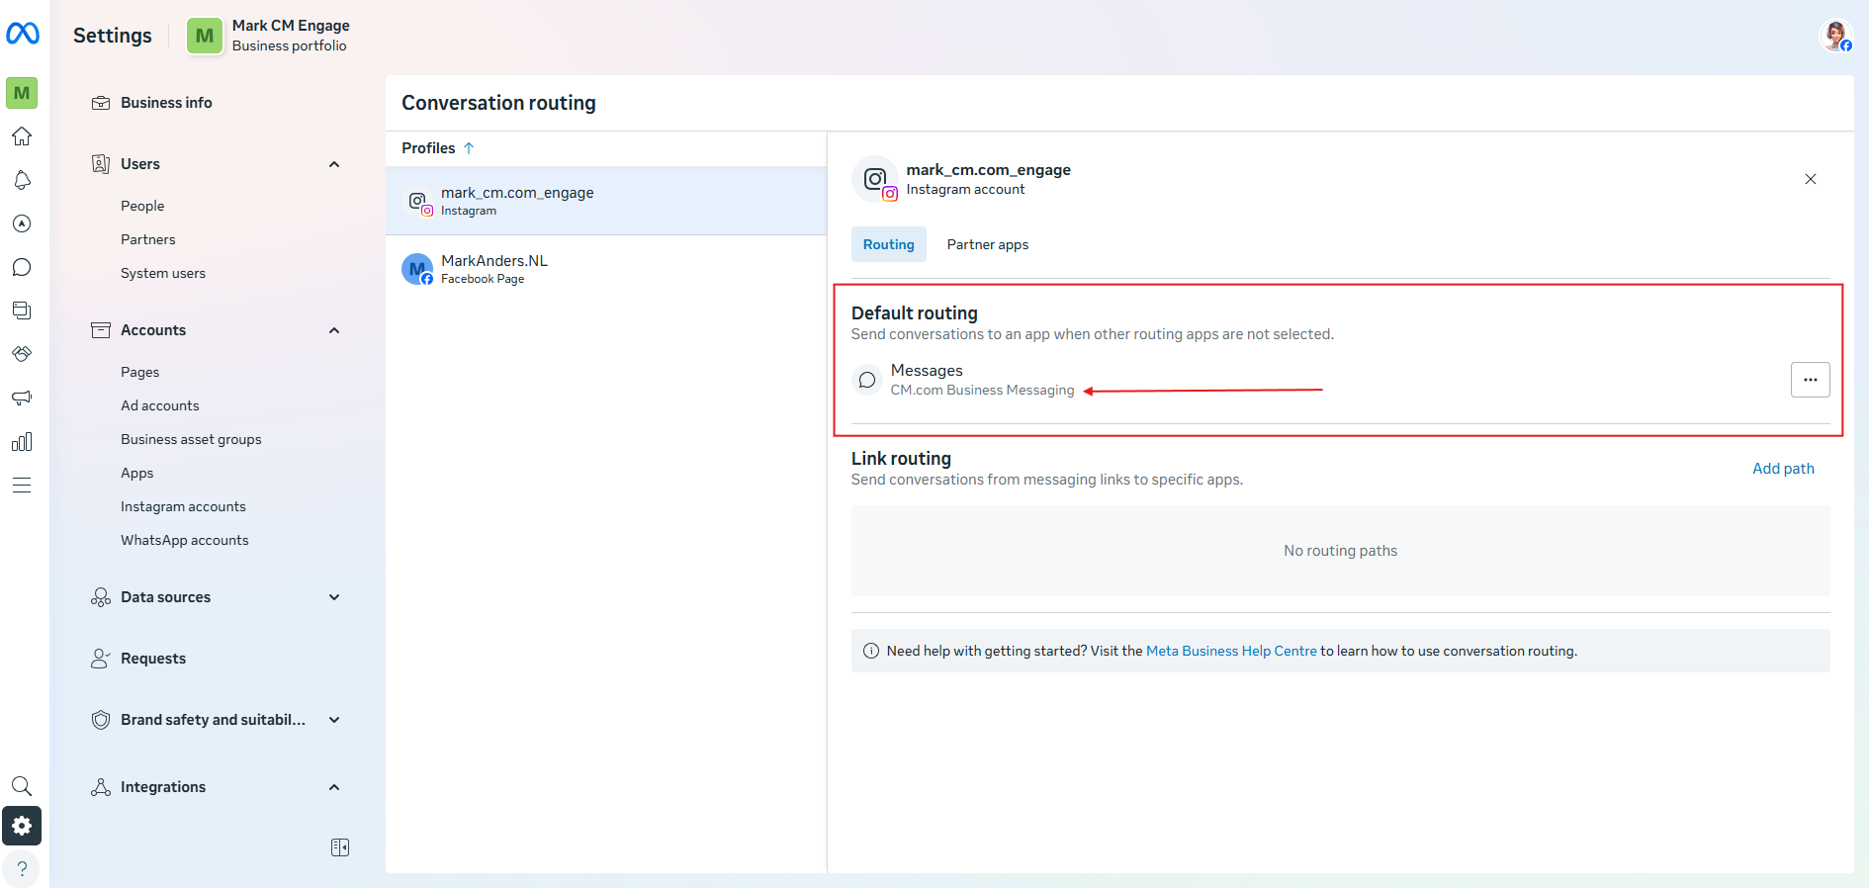Image resolution: width=1869 pixels, height=888 pixels.
Task: Click Mark CM Engage portfolio avatar
Action: [205, 36]
